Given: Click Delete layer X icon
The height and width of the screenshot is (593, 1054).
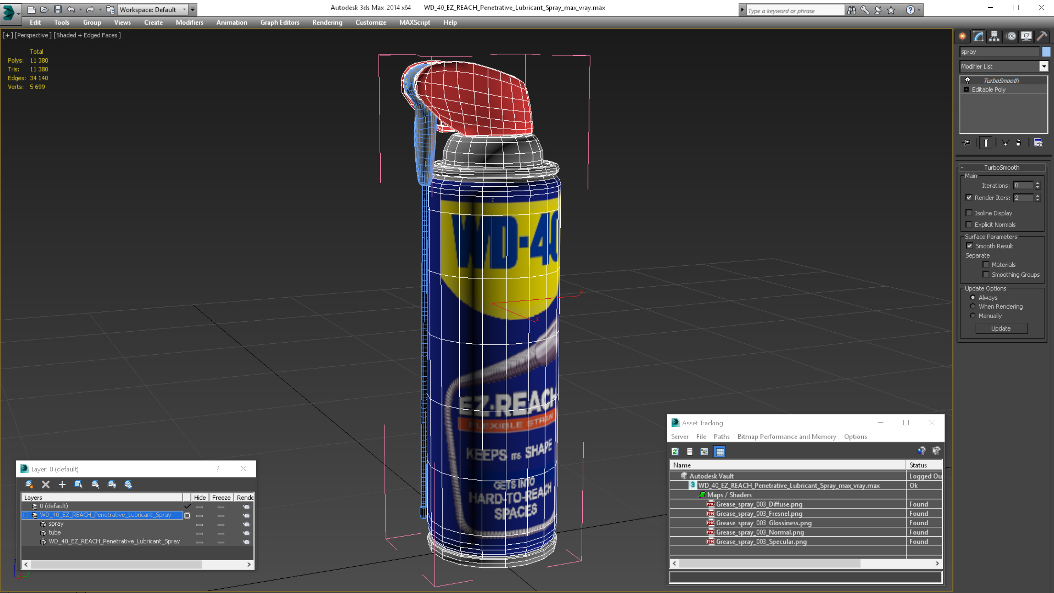Looking at the screenshot, I should (x=45, y=485).
